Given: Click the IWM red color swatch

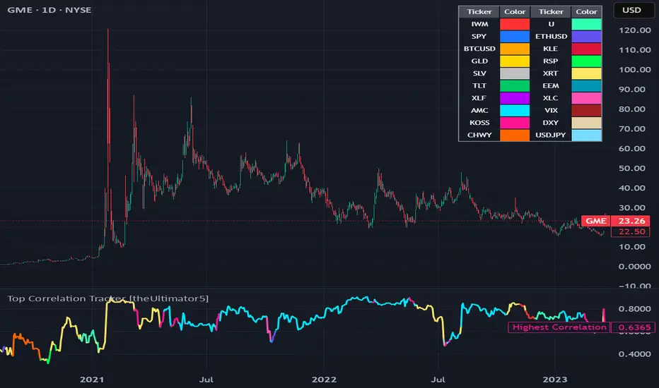Looking at the screenshot, I should (515, 24).
